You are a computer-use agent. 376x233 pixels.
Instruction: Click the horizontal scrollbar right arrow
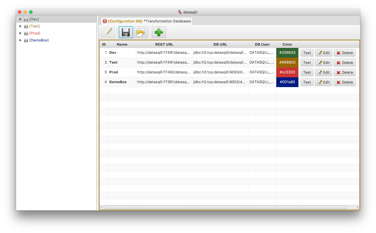pyautogui.click(x=357, y=208)
